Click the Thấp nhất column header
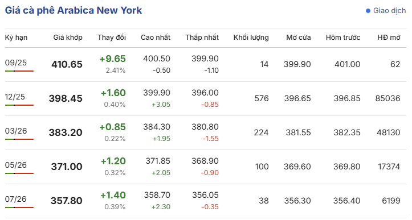The height and width of the screenshot is (220, 412). click(202, 38)
